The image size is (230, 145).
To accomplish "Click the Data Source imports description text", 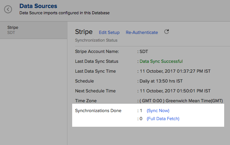I will (x=65, y=13).
